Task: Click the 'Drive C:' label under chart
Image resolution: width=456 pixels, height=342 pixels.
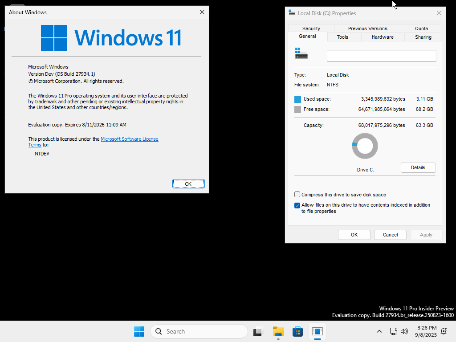Action: tap(366, 170)
